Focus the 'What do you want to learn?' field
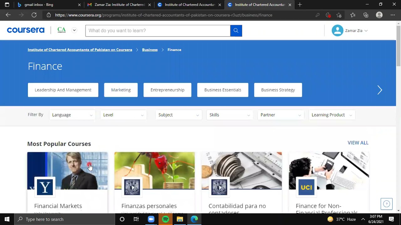 coord(158,31)
